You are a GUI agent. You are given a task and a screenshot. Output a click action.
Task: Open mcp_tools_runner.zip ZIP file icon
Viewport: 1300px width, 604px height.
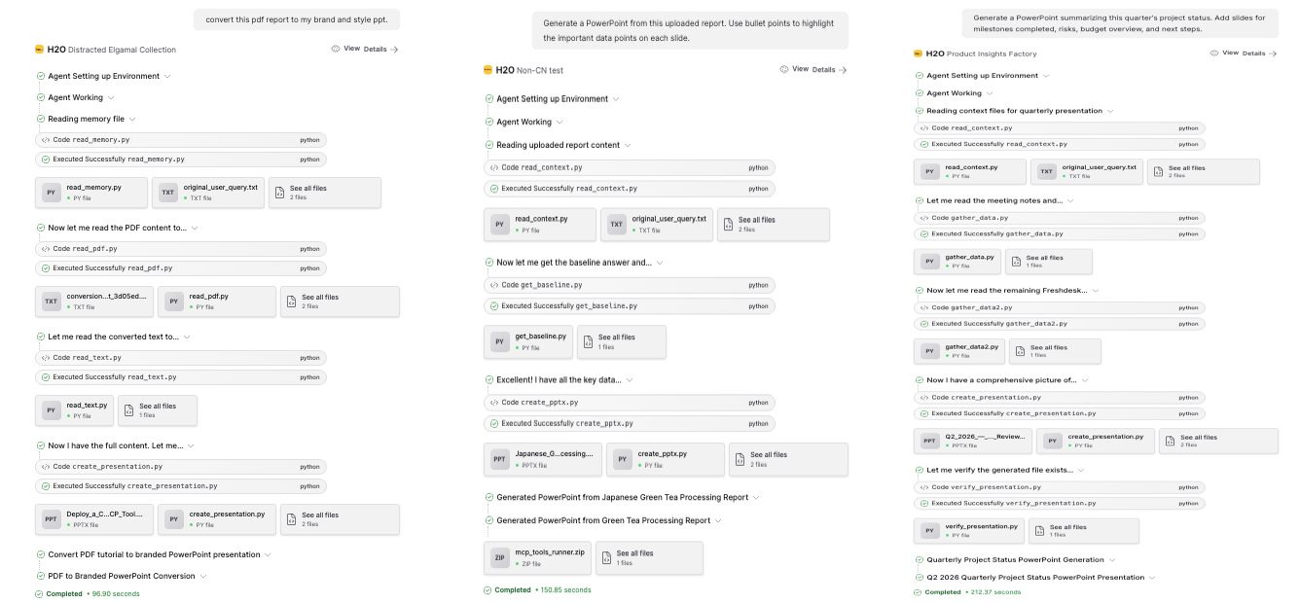[500, 558]
